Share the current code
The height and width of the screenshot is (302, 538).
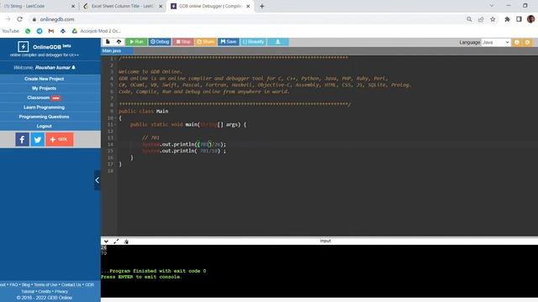point(206,42)
